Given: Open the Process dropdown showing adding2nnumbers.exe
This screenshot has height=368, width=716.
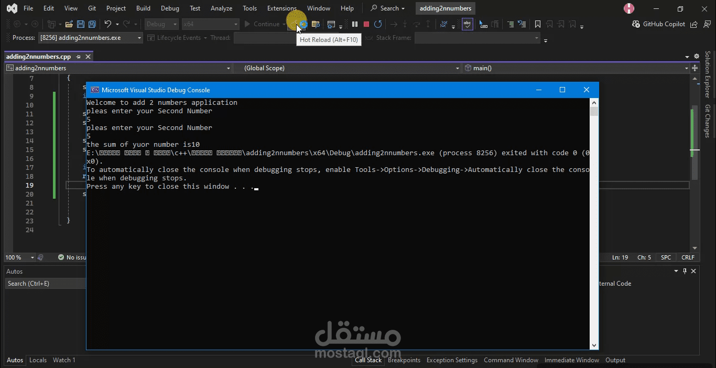Looking at the screenshot, I should coord(90,38).
